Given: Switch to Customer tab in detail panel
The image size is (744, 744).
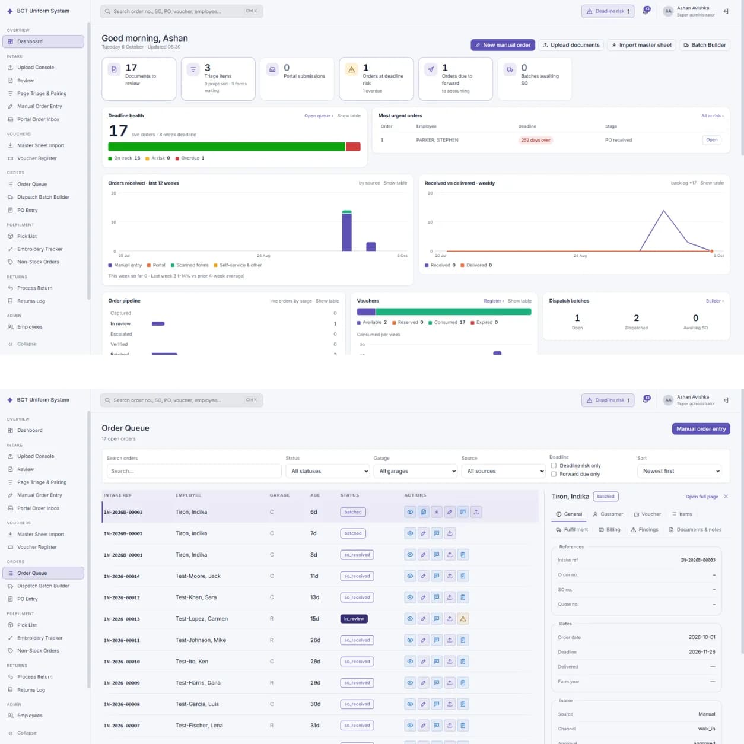Looking at the screenshot, I should coord(608,514).
